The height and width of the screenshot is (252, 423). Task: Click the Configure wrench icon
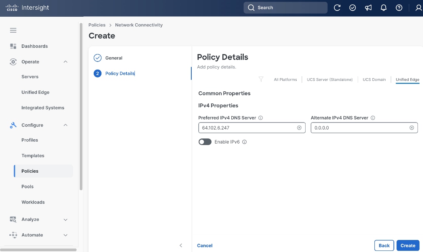point(13,125)
